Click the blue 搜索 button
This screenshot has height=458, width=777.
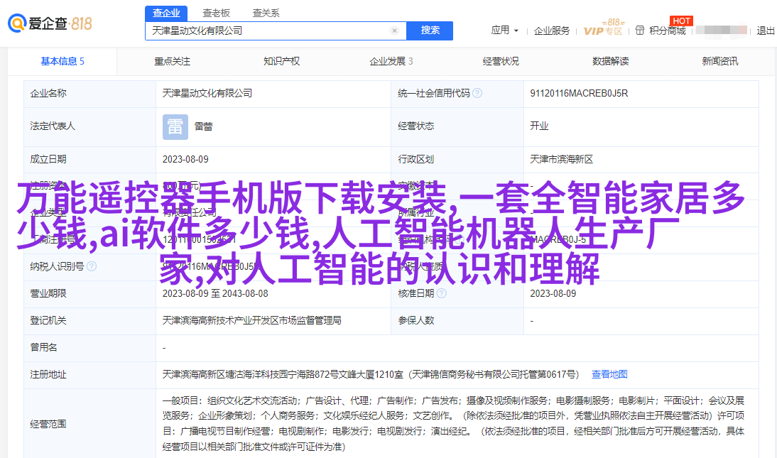(x=430, y=31)
